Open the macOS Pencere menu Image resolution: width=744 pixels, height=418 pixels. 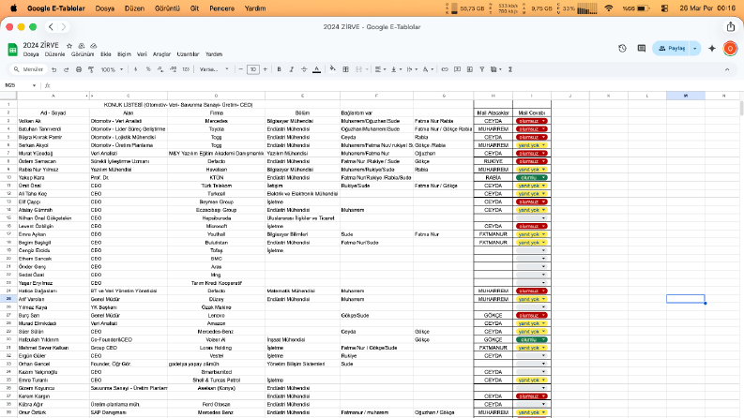pyautogui.click(x=221, y=8)
